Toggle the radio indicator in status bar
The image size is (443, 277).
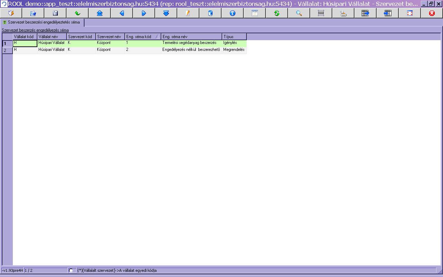71,270
